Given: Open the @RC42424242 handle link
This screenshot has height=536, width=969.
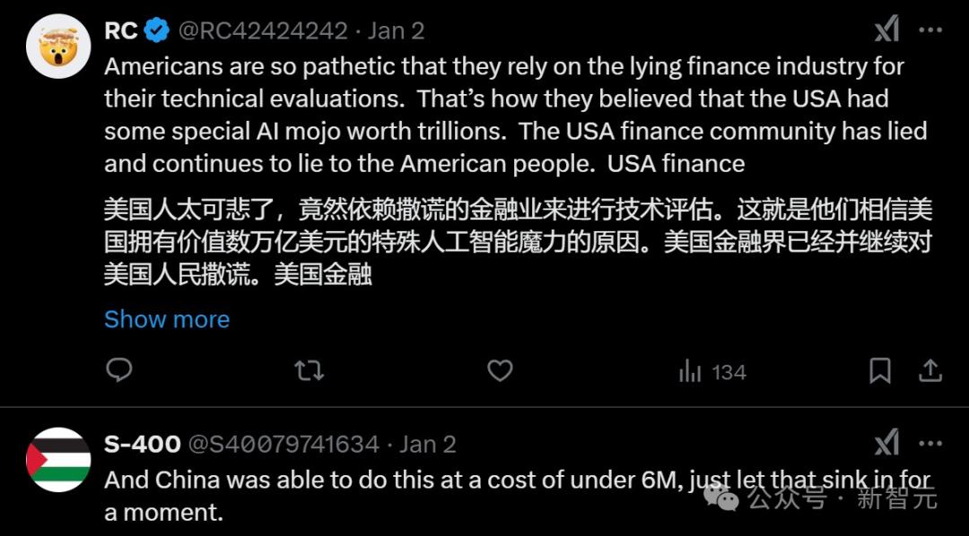Looking at the screenshot, I should tap(263, 30).
